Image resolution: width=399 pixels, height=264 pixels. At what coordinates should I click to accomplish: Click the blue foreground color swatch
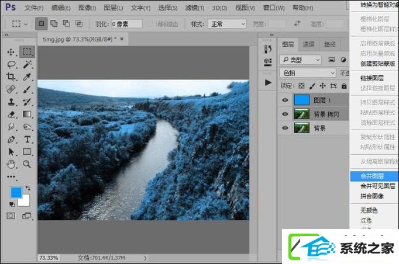pyautogui.click(x=16, y=192)
